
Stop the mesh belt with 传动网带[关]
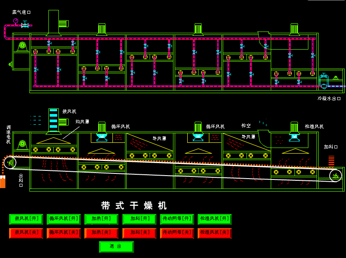[x=176, y=233]
